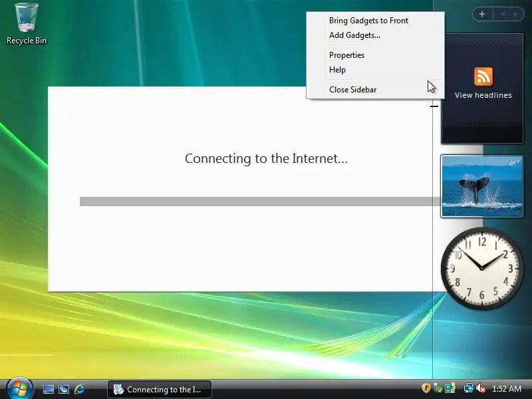Click the sidebar add gadget plus button
This screenshot has height=399, width=532.
[x=482, y=14]
